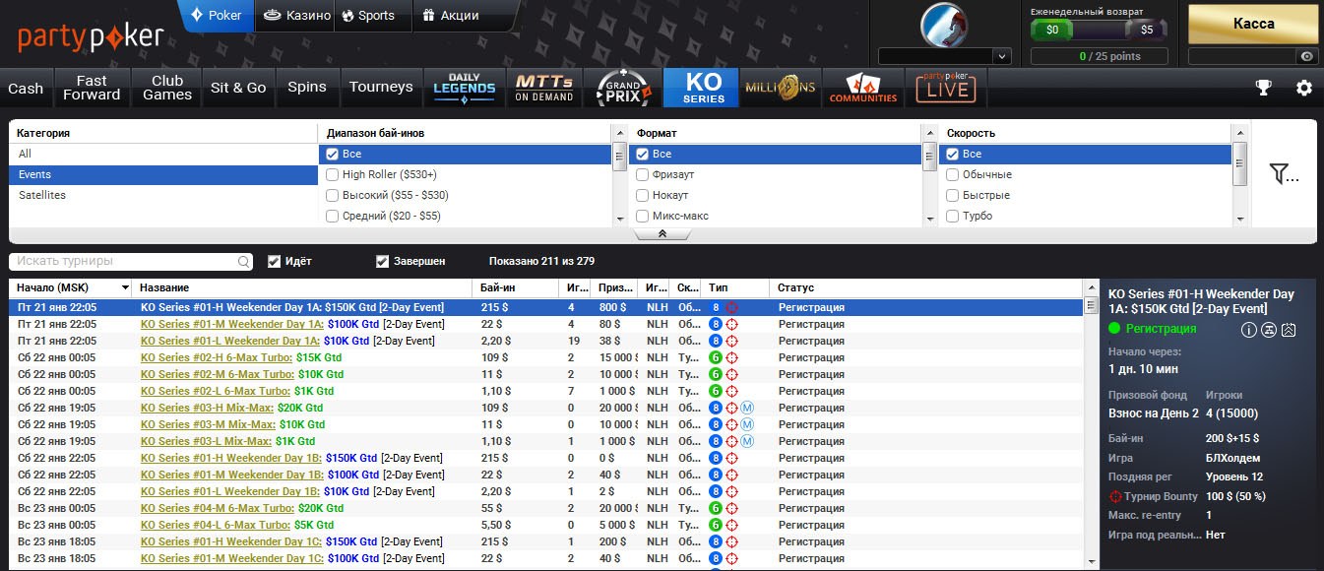Open KO Series #02-H 6-Max Turbo link
1324x571 pixels.
point(217,357)
